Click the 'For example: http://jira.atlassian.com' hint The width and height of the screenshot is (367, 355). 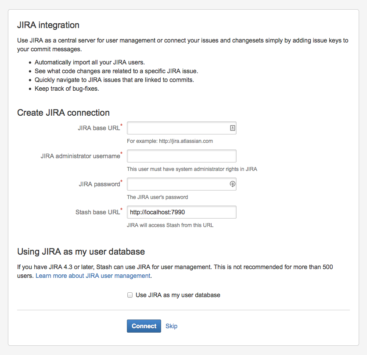170,141
